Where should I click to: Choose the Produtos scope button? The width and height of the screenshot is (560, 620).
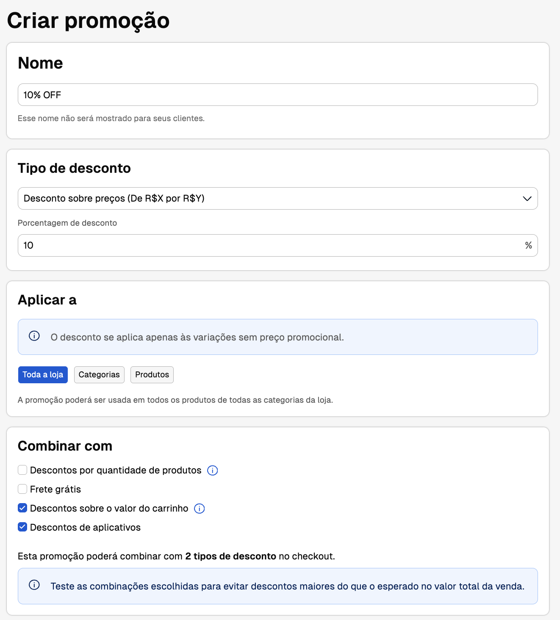[x=152, y=375]
